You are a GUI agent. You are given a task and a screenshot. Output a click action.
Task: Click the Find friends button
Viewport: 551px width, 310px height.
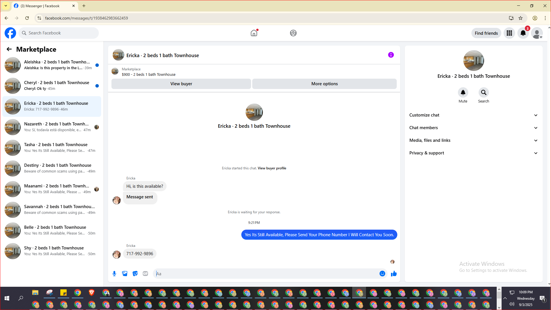[486, 33]
